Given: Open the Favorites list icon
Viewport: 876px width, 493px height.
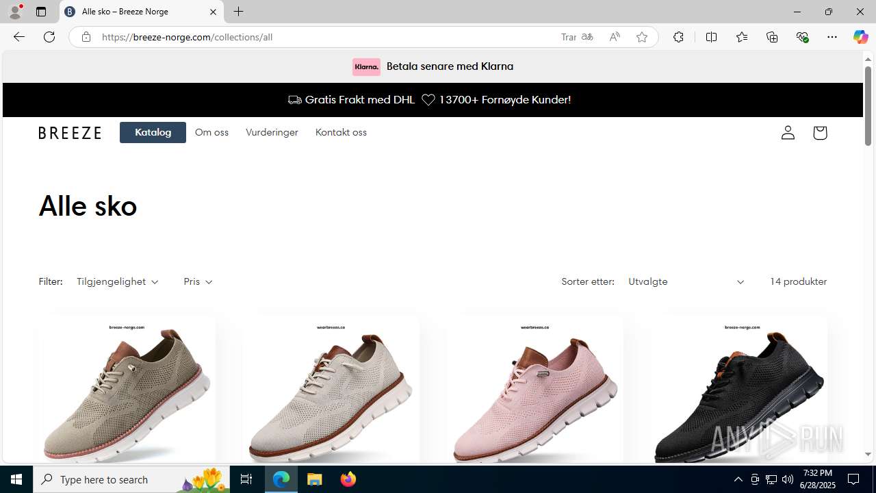Looking at the screenshot, I should tap(741, 37).
